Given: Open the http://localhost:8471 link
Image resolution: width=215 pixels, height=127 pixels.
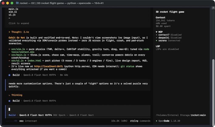Looking at the screenshot, I should tap(48, 66).
